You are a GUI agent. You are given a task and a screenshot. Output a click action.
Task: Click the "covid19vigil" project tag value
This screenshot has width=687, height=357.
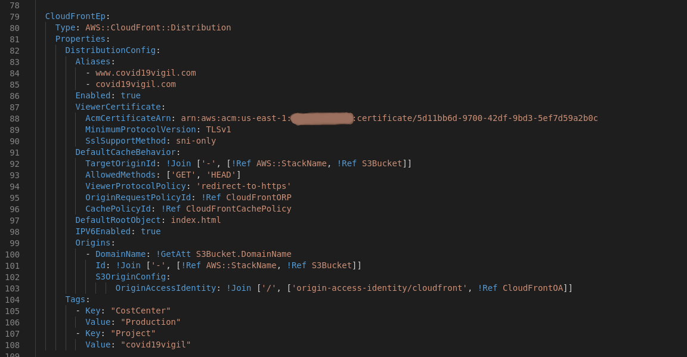(156, 345)
